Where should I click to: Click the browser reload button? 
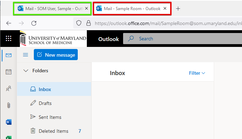point(34,23)
